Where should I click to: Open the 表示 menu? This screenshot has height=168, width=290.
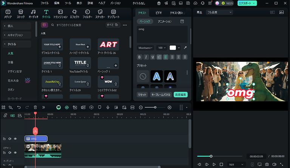pyautogui.click(x=79, y=3)
